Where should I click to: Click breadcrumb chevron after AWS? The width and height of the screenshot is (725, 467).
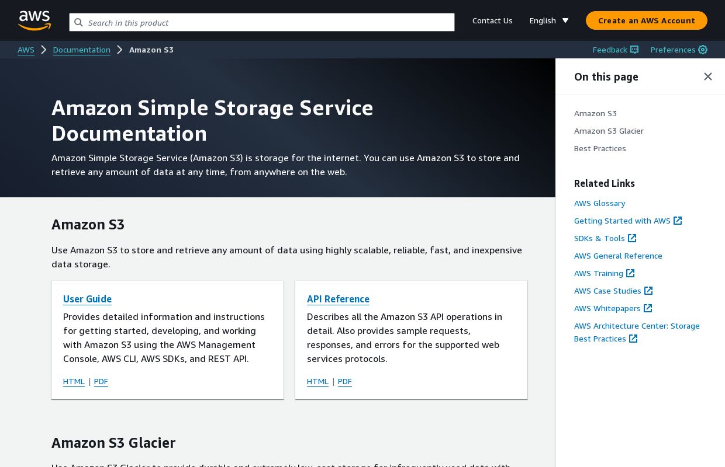[x=44, y=50]
